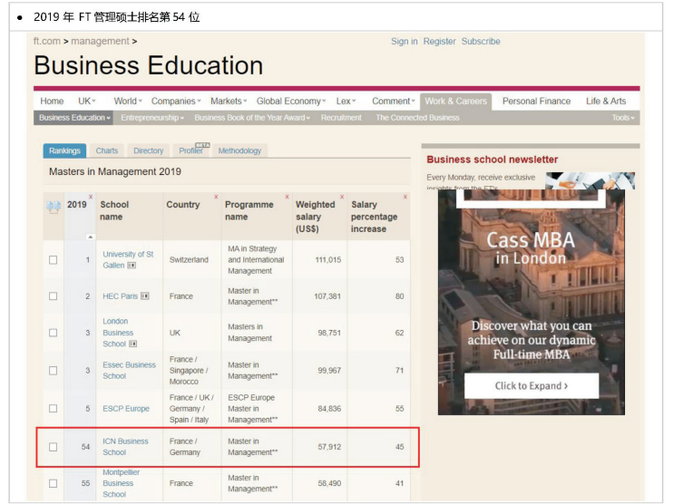Open Business Book of the Year Award dropdown
Image resolution: width=673 pixels, height=504 pixels.
click(252, 118)
